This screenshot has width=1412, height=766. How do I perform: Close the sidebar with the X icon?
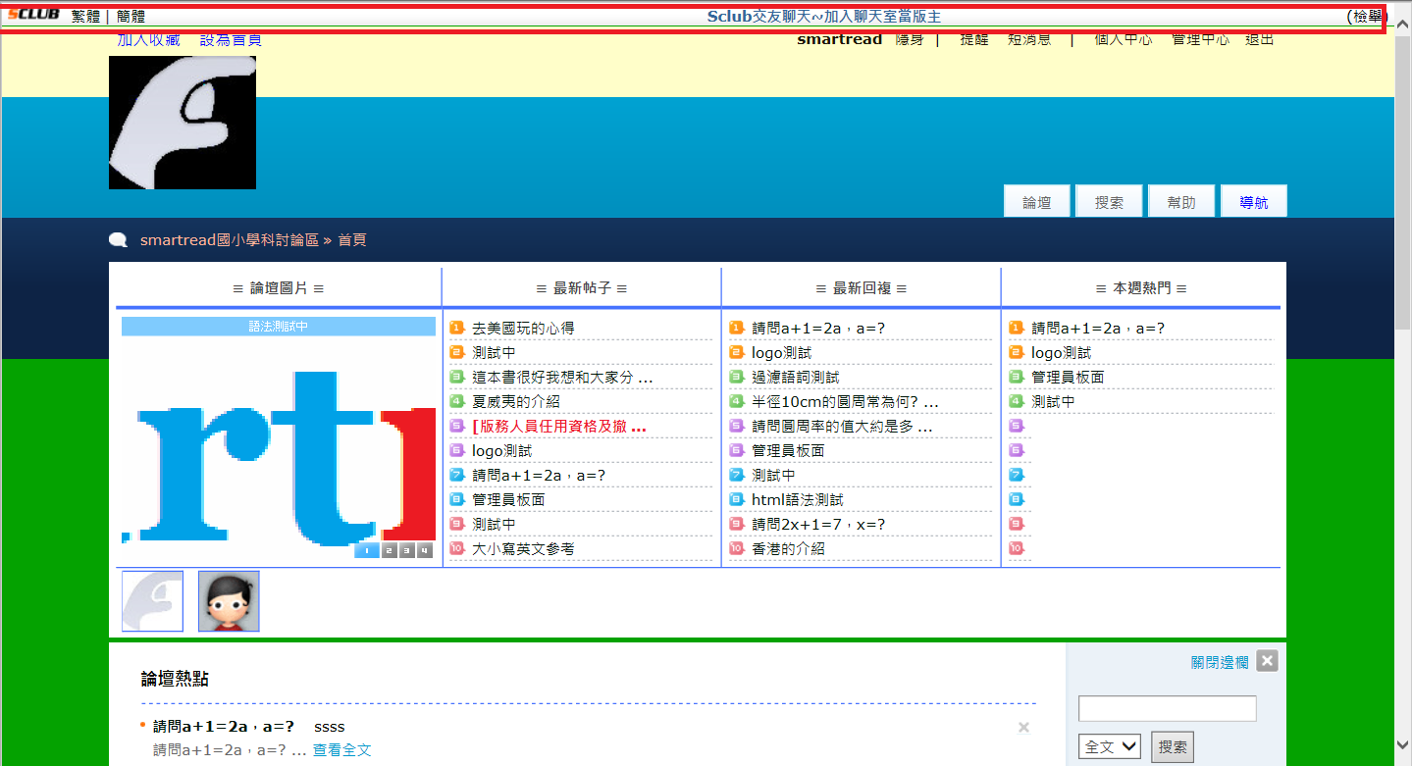click(x=1267, y=661)
